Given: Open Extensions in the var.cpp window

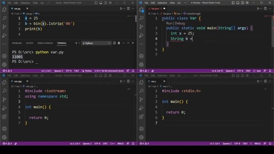Looking at the screenshot, I should (4, 117).
